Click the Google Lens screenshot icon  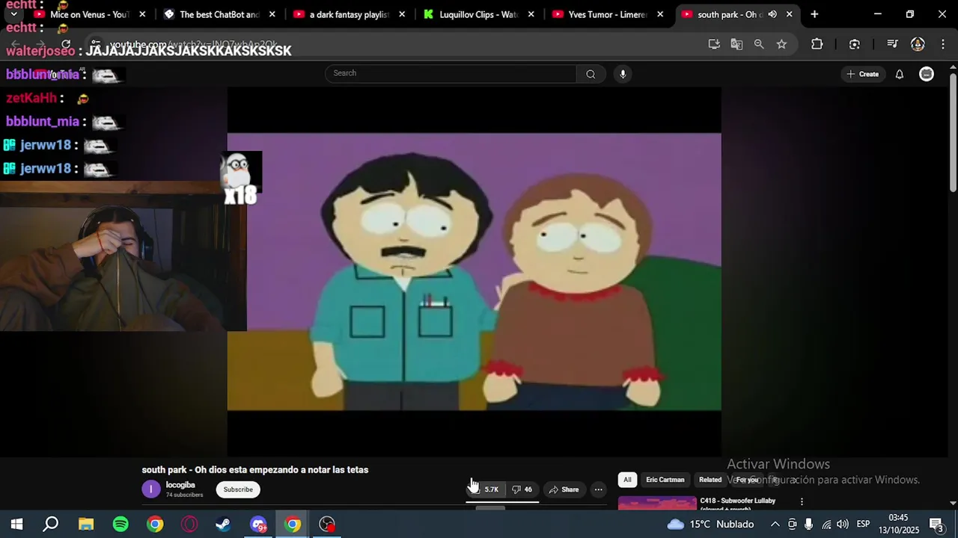coord(855,44)
